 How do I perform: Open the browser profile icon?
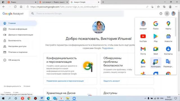click(x=170, y=7)
